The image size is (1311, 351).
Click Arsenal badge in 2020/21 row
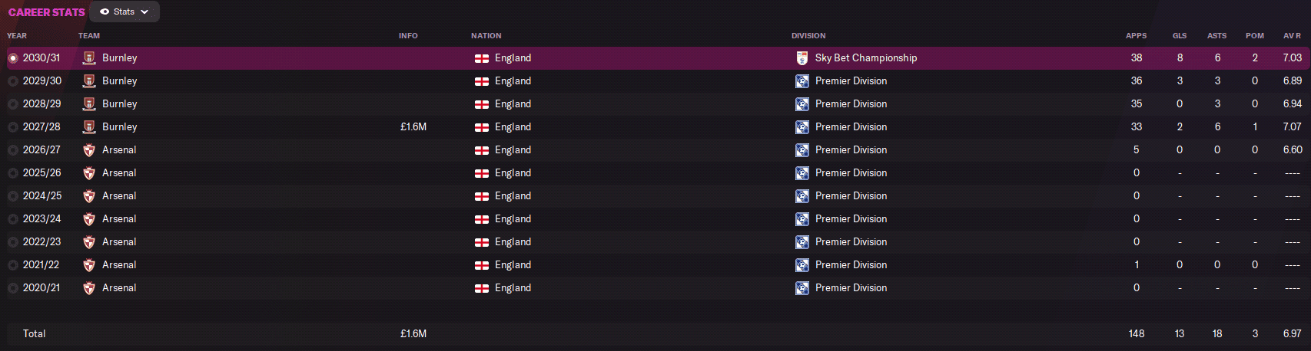[x=89, y=288]
